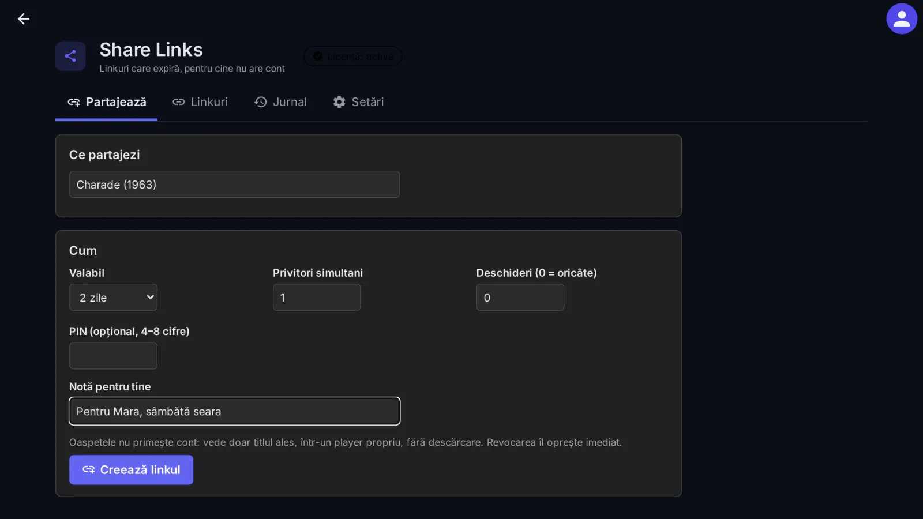This screenshot has height=519, width=923.
Task: Click the 'Ce partajezi' heading
Action: (x=104, y=155)
